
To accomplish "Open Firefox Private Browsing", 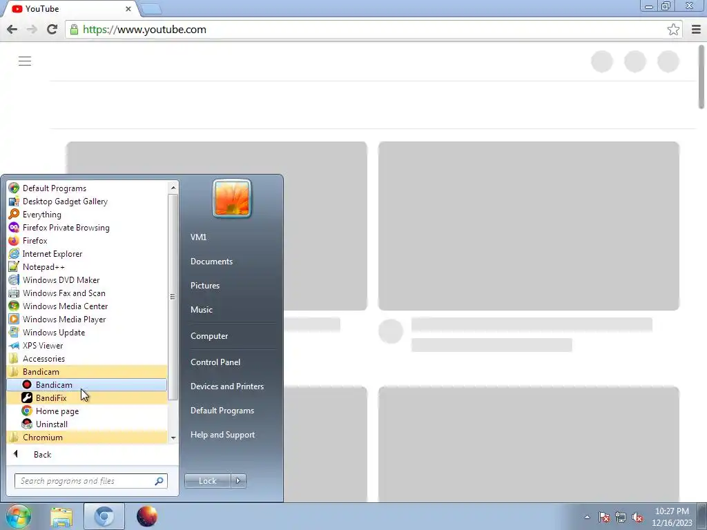I will click(x=86, y=227).
